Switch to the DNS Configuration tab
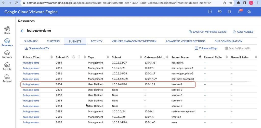 [228, 41]
